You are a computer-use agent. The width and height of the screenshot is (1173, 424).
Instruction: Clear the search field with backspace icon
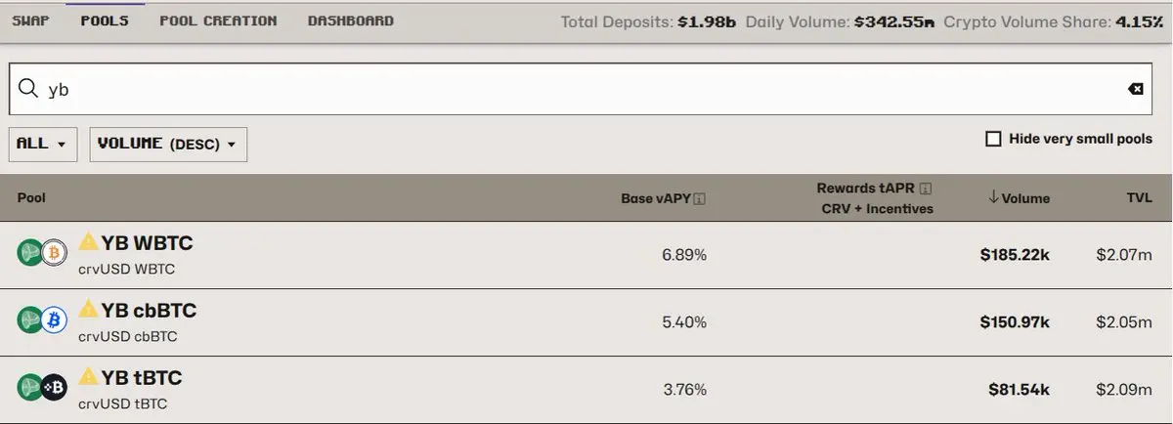click(1136, 89)
